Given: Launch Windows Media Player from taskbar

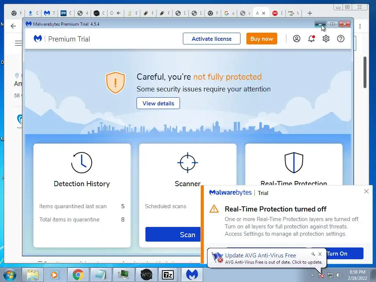Looking at the screenshot, I should click(54, 275).
